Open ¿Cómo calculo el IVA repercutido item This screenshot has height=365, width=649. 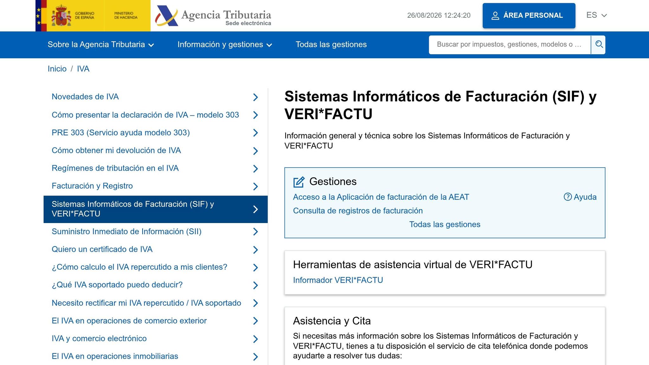coord(139,267)
